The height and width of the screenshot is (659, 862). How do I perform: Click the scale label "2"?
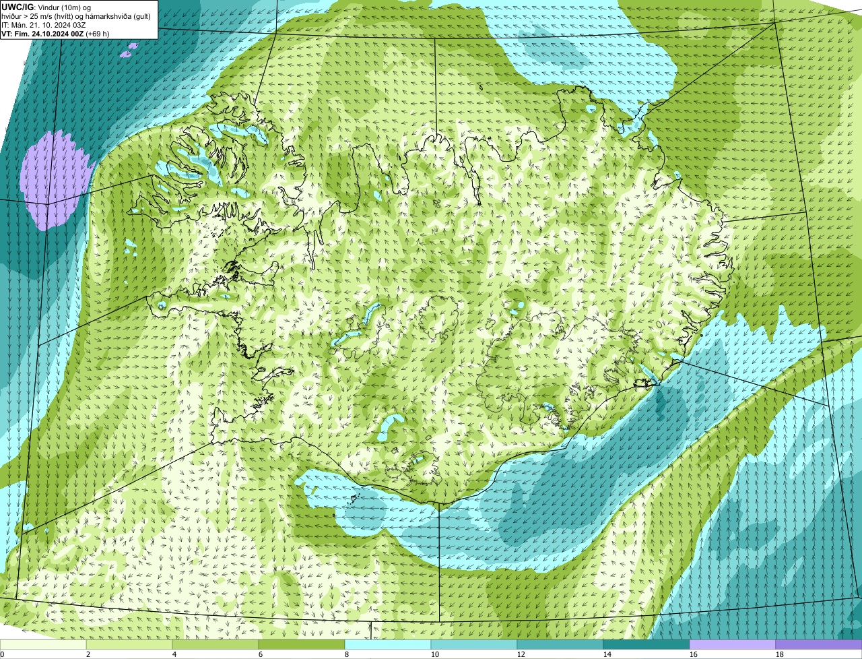tap(88, 654)
